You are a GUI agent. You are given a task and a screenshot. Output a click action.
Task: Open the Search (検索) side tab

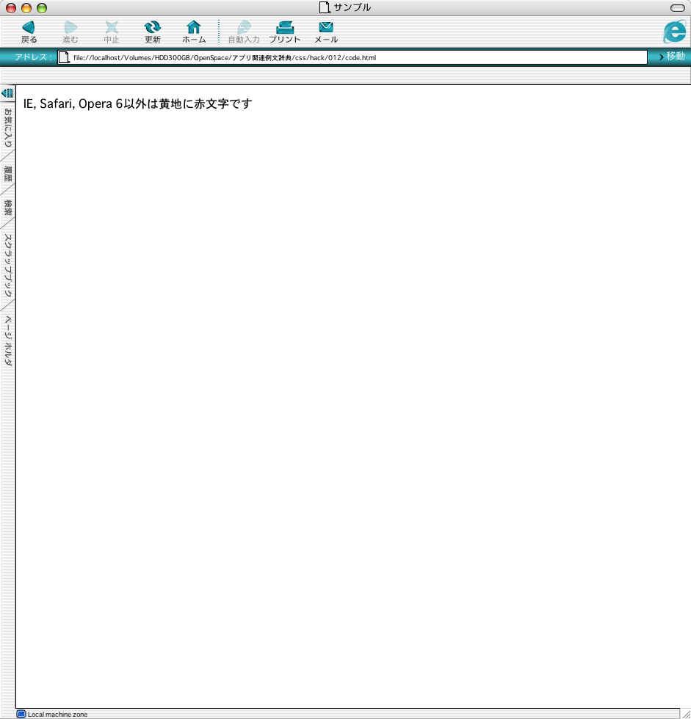8,207
